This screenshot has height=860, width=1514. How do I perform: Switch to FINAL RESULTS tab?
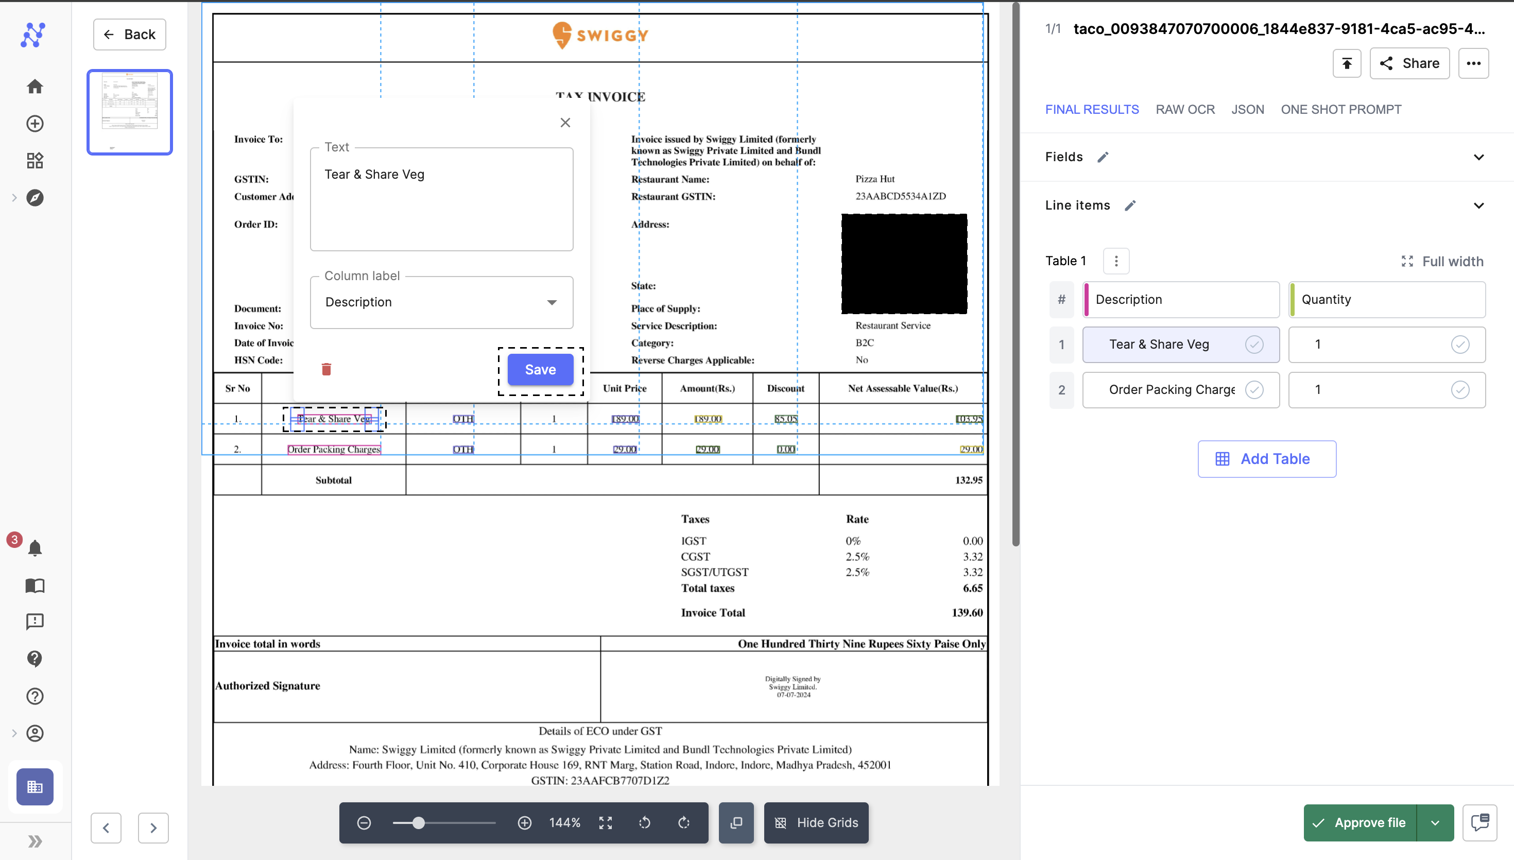tap(1092, 109)
